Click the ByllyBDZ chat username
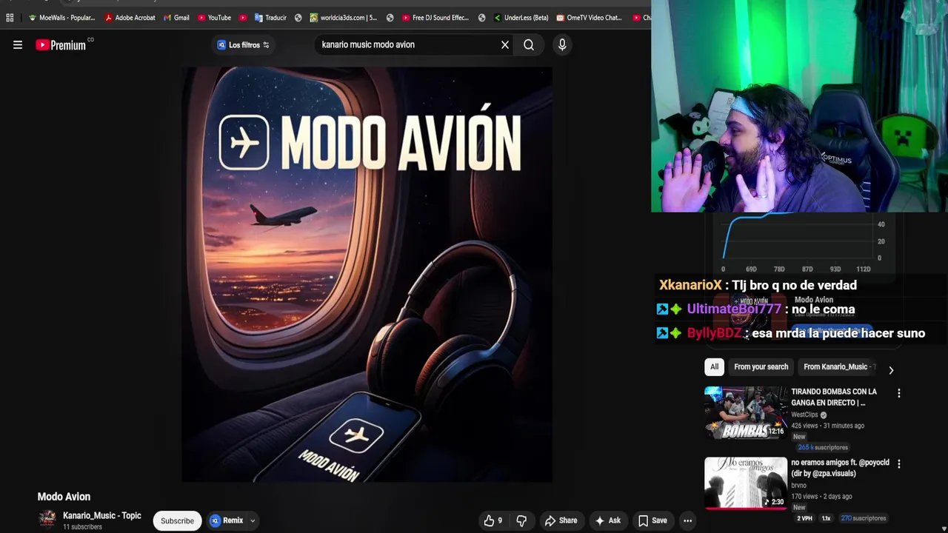 point(714,333)
